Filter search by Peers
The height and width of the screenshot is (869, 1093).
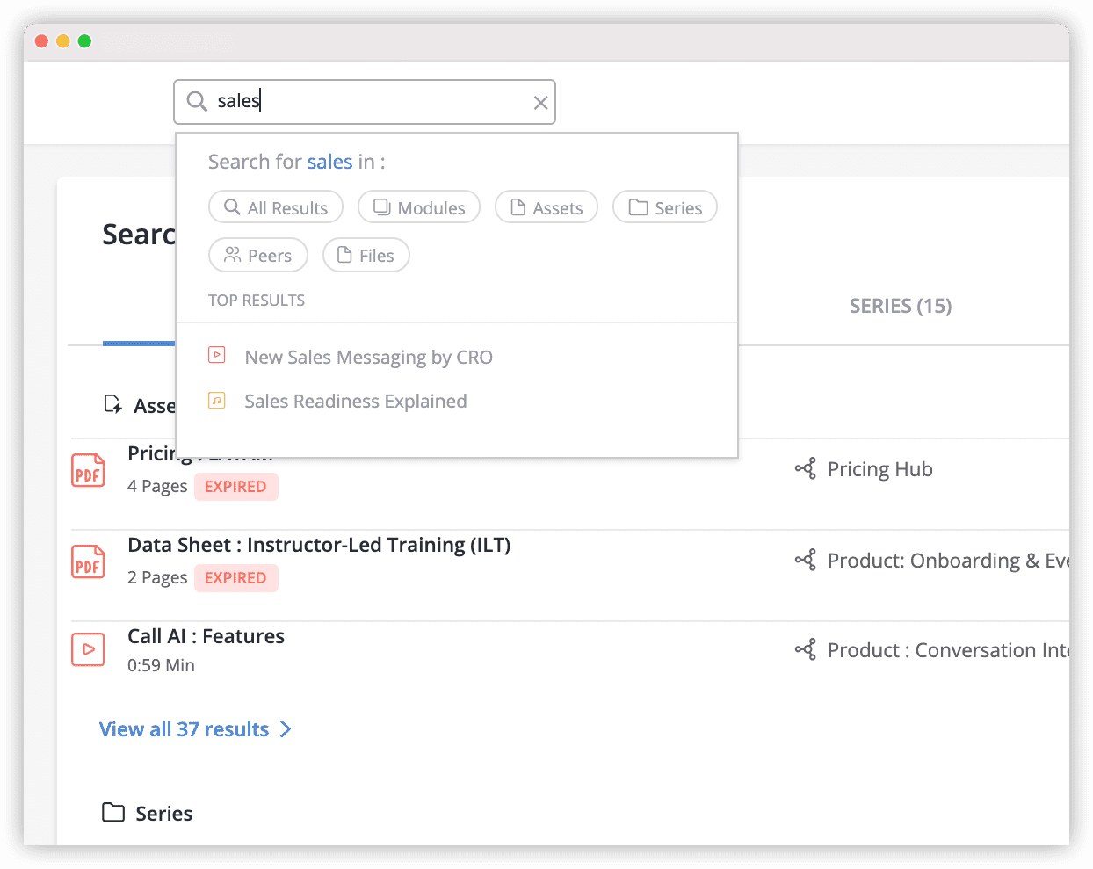click(x=258, y=255)
